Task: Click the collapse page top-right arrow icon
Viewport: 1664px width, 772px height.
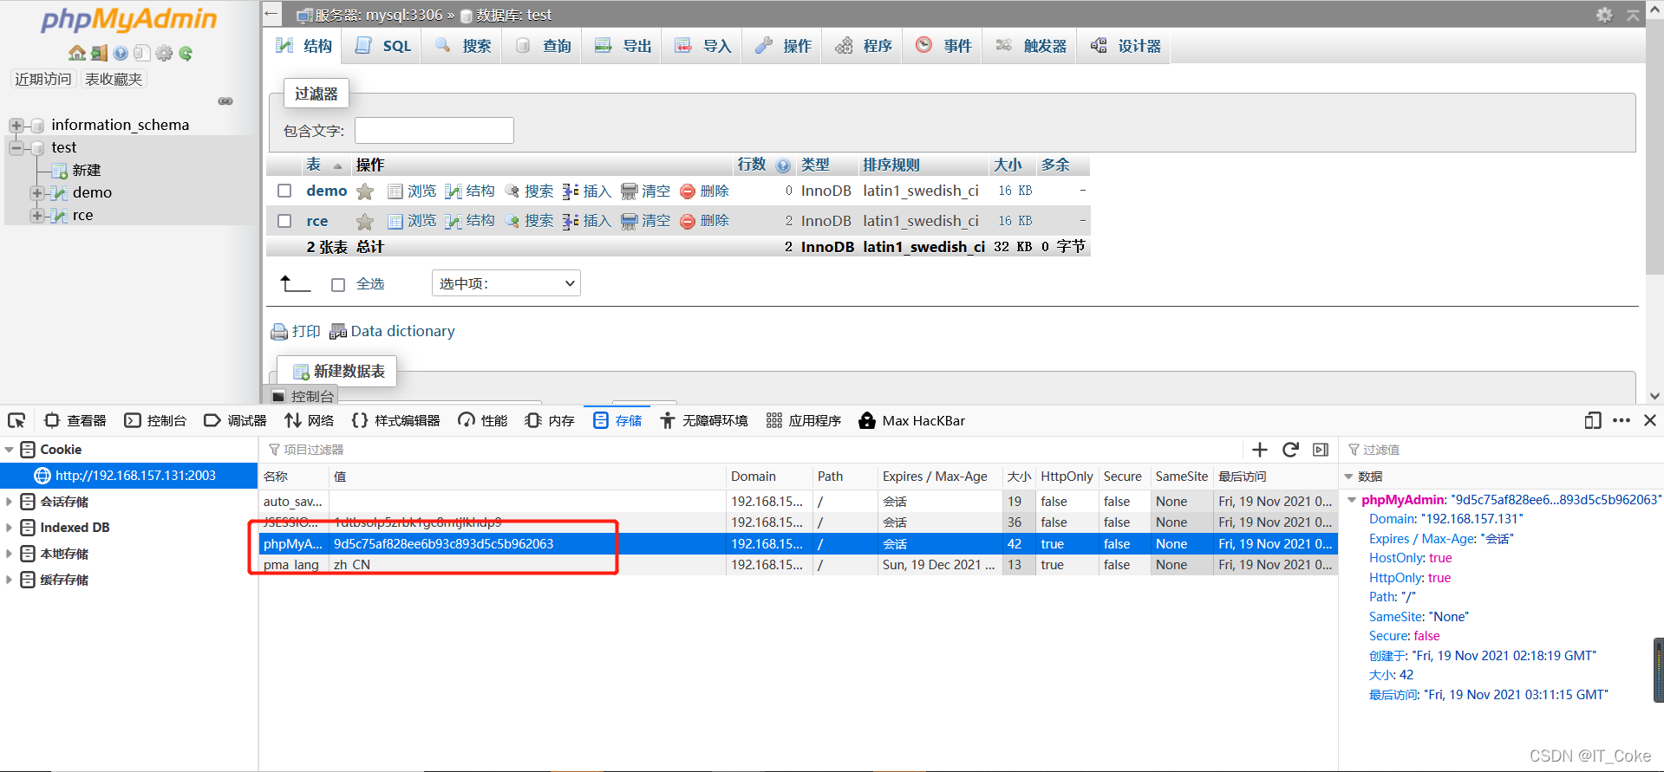Action: [x=1633, y=15]
